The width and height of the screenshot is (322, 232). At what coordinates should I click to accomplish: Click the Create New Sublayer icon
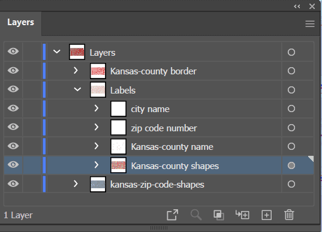tap(242, 215)
